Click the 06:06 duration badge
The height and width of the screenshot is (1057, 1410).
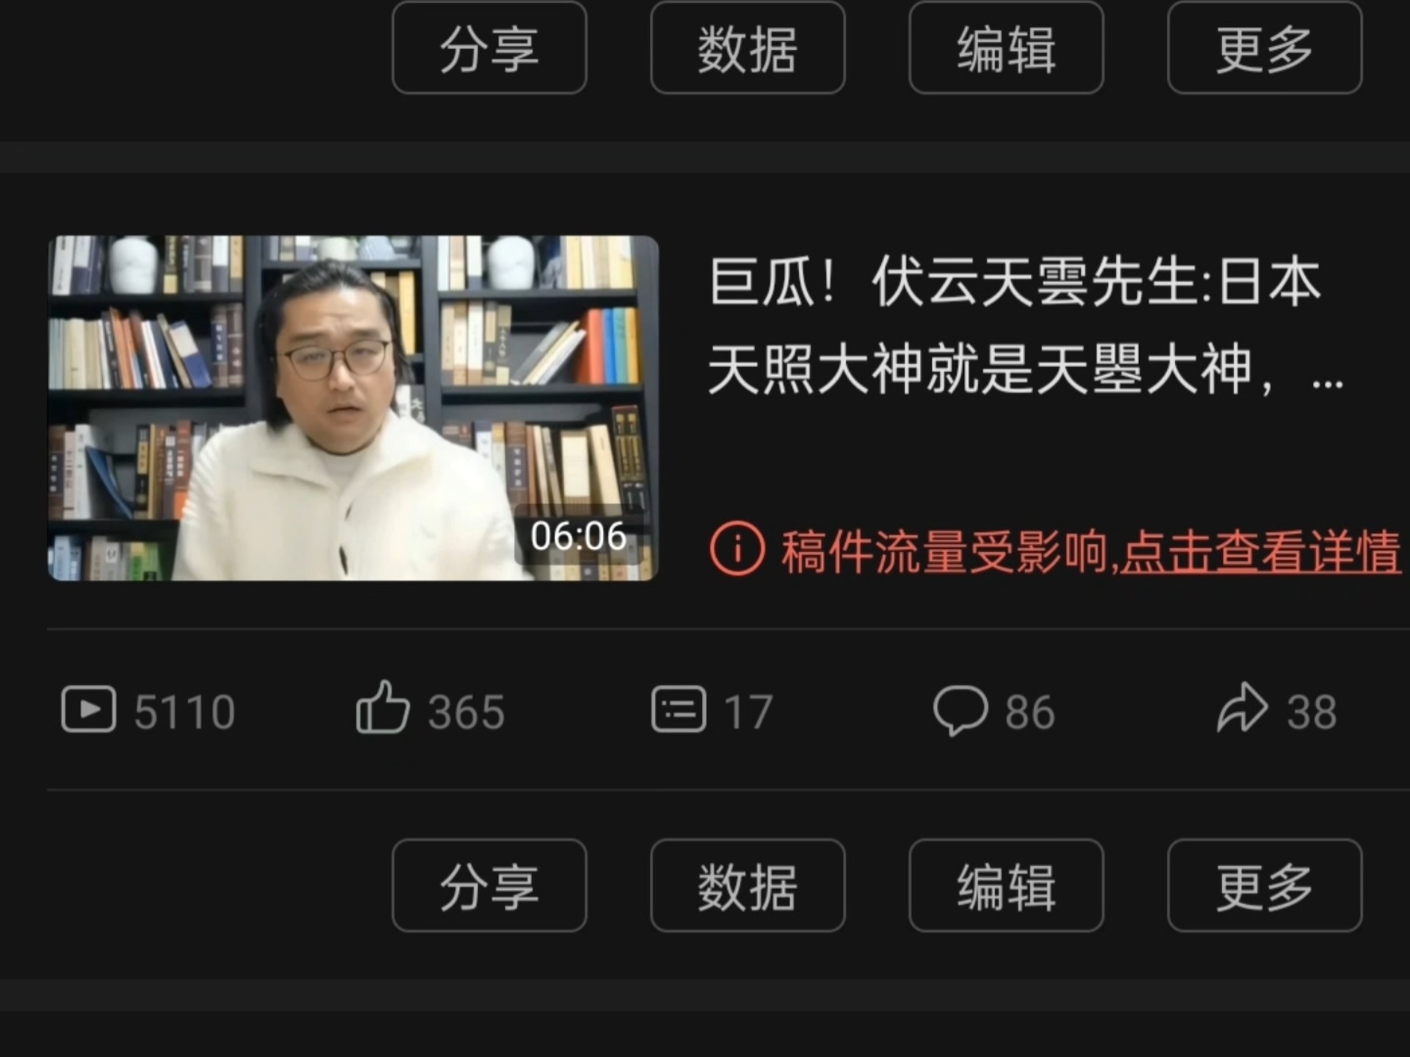pos(579,536)
